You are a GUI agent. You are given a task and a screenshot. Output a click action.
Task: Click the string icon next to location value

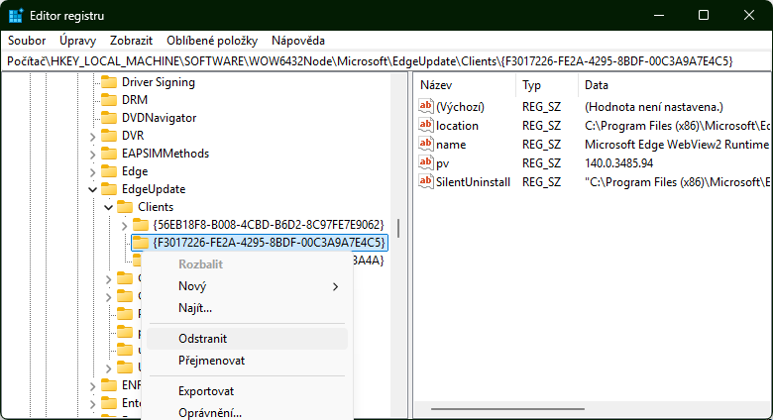[x=426, y=126]
